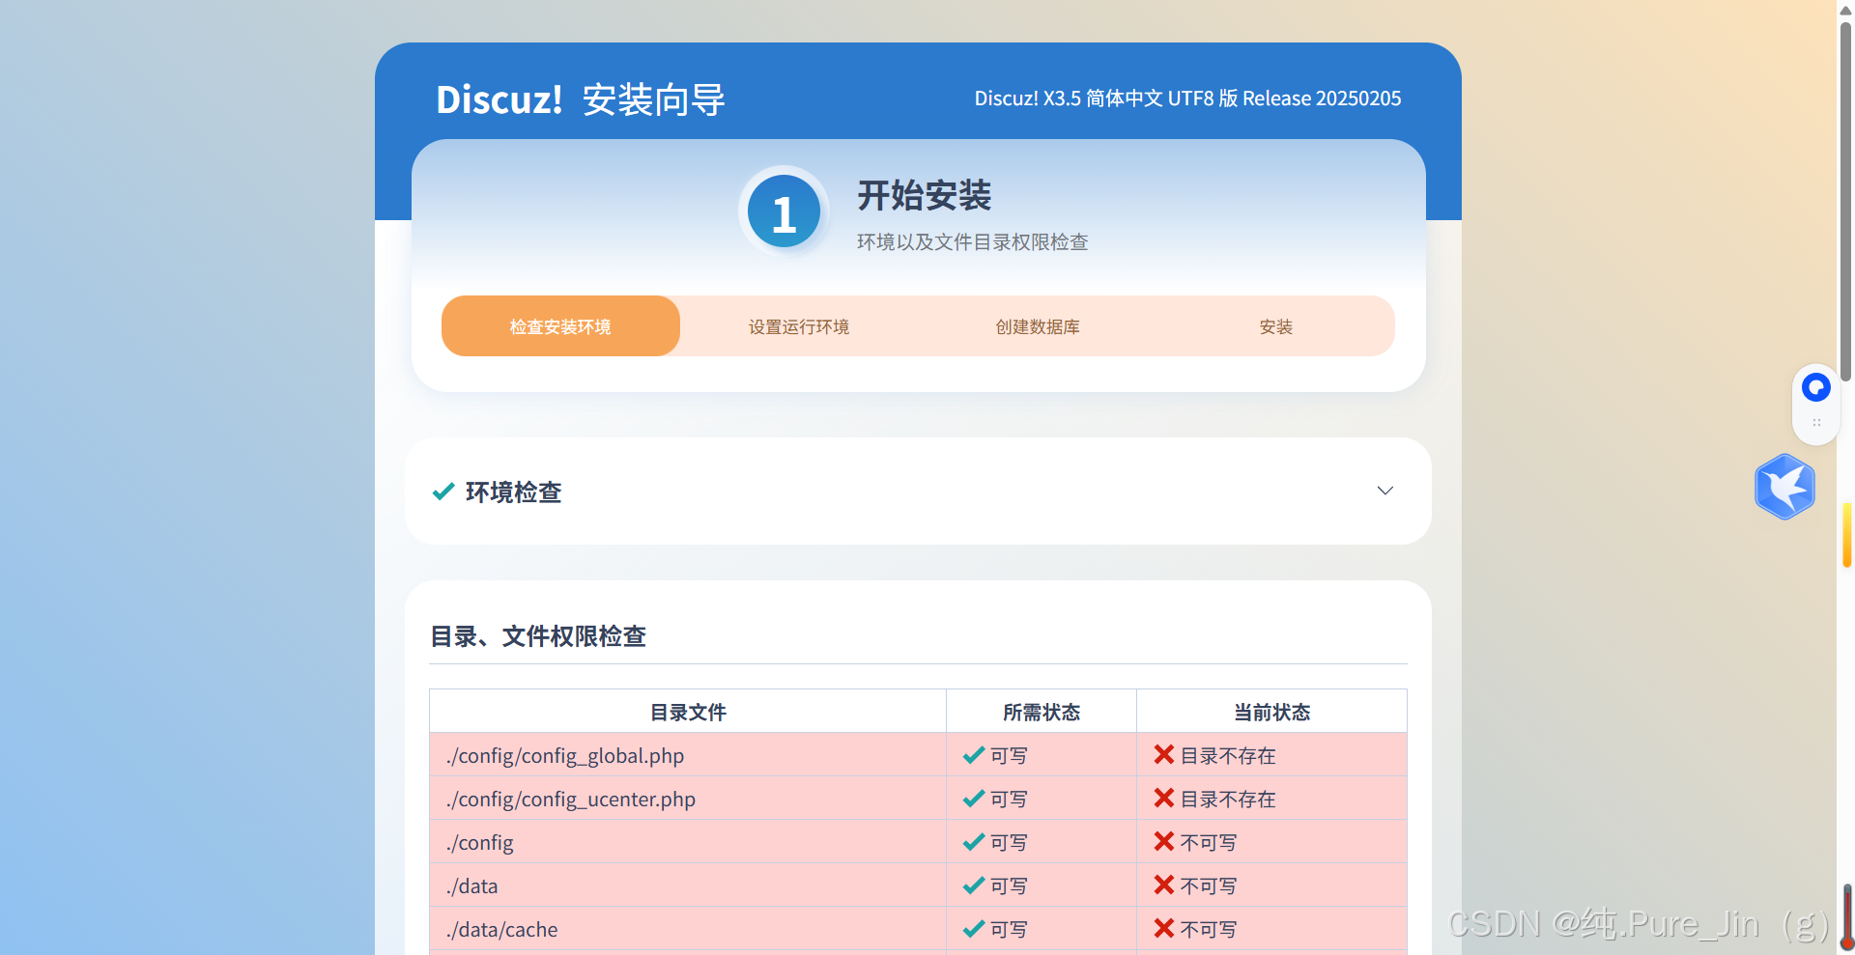This screenshot has width=1855, height=955.
Task: Click the 环境以及文件目录权限检查 subtitle
Action: [x=973, y=242]
